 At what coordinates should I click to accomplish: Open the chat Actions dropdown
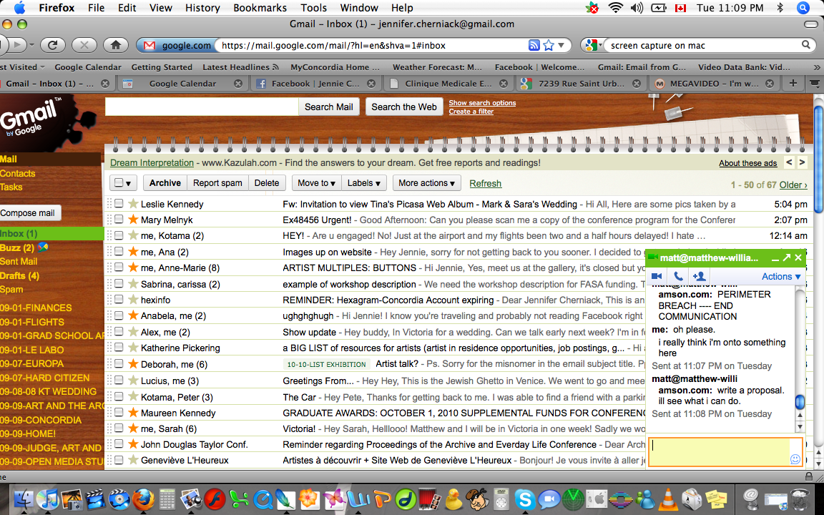781,276
